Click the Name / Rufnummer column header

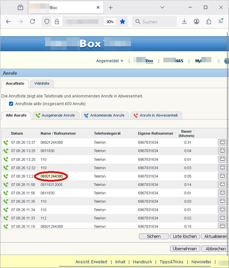(x=58, y=133)
